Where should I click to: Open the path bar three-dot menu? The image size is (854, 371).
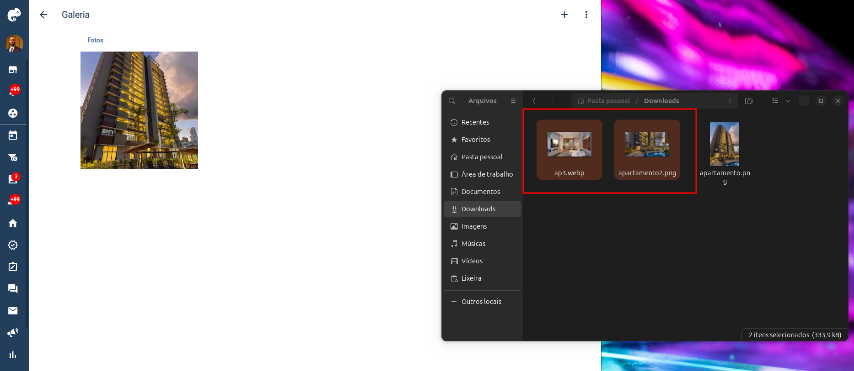click(730, 101)
